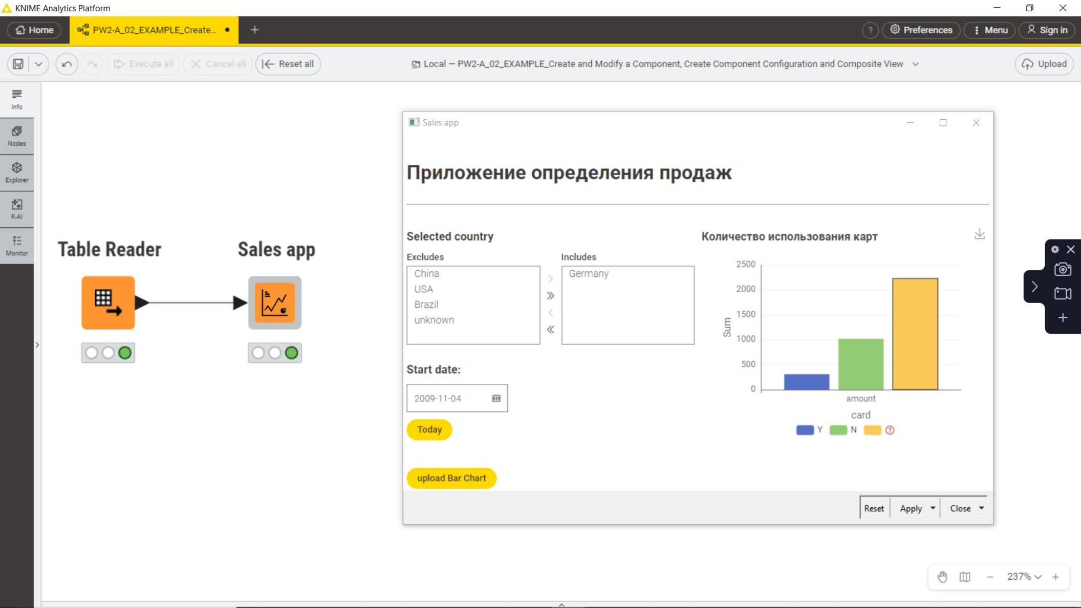The width and height of the screenshot is (1081, 608).
Task: Start screen recording with the video camera icon
Action: pos(1063,293)
